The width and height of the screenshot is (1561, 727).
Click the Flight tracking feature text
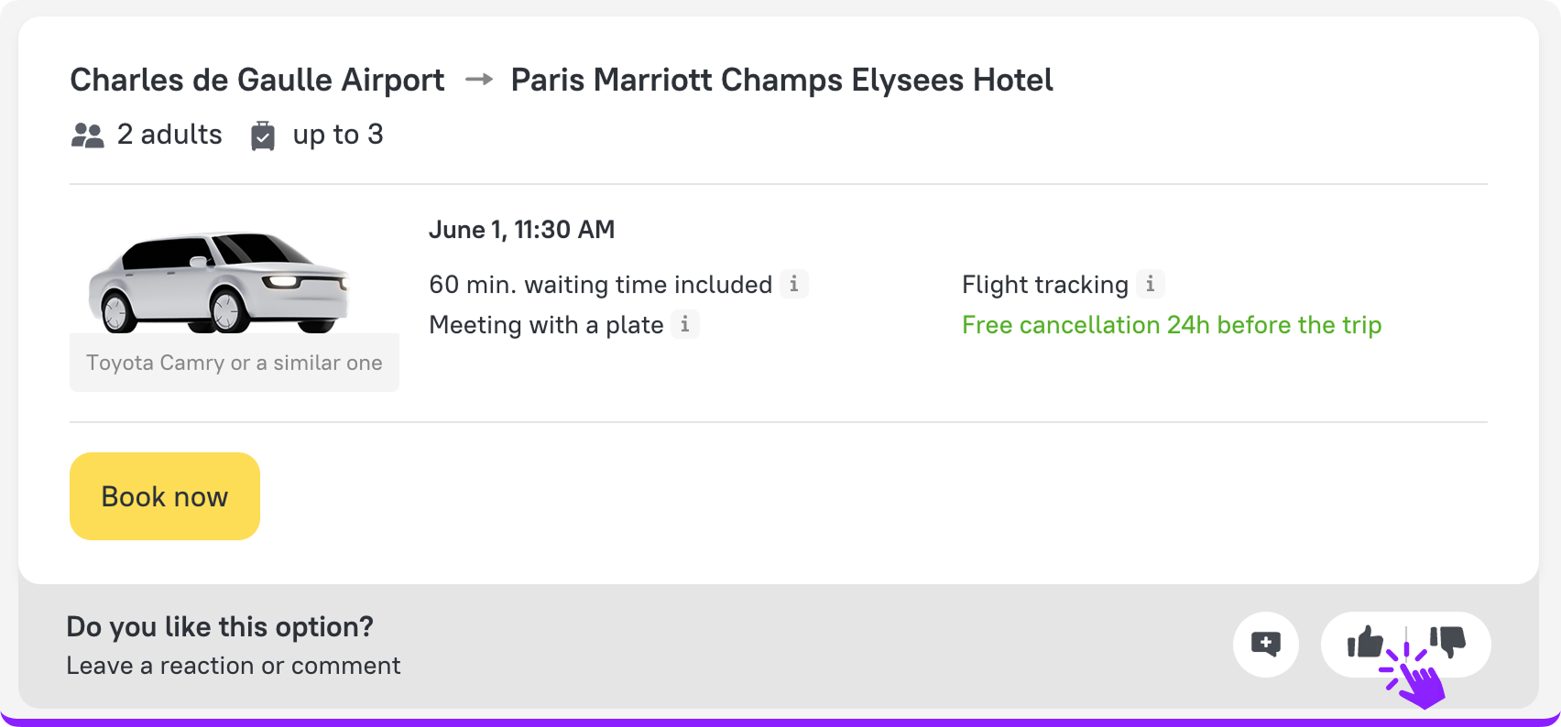pos(1045,285)
